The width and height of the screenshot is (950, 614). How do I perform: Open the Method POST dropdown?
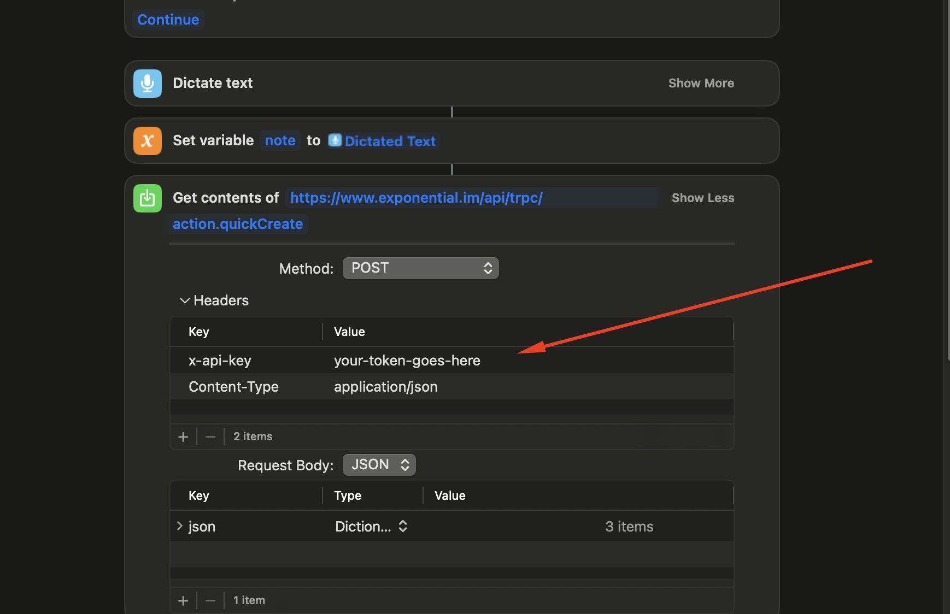[421, 268]
